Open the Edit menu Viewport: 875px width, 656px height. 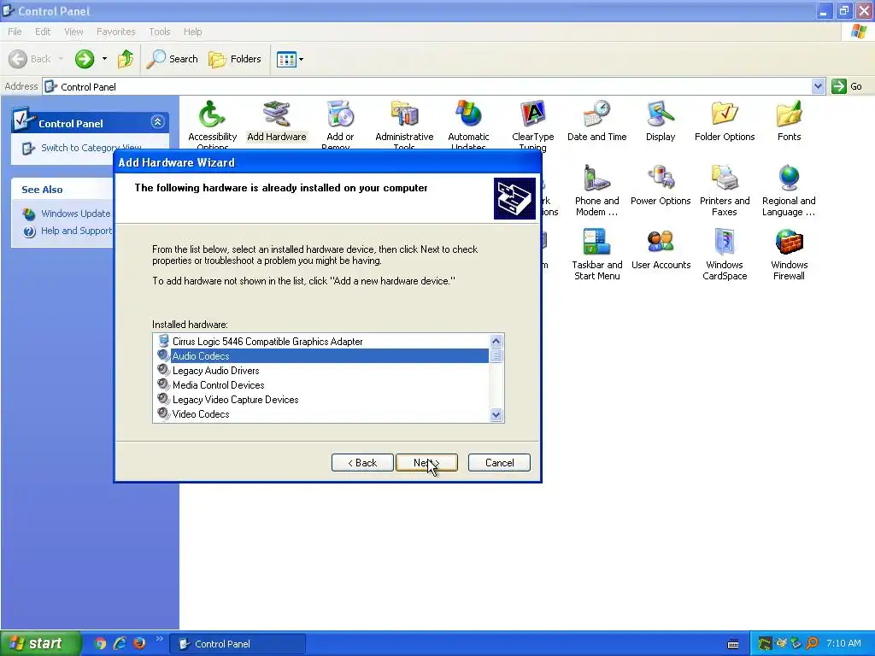(x=43, y=32)
